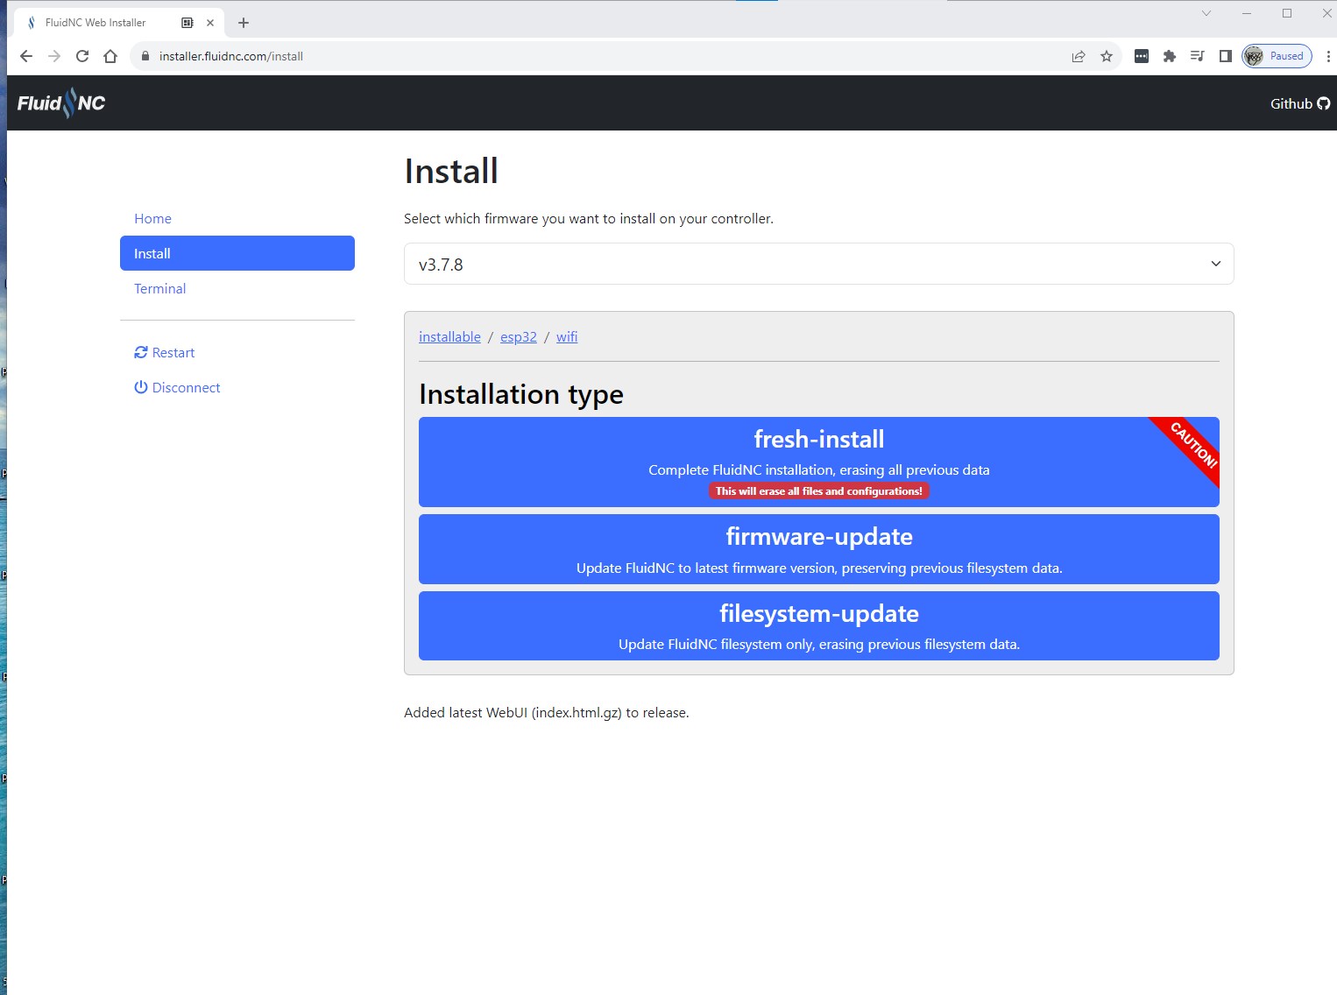Expand the v3.7.8 firmware version dropdown
Viewport: 1337px width, 995px height.
coord(818,264)
